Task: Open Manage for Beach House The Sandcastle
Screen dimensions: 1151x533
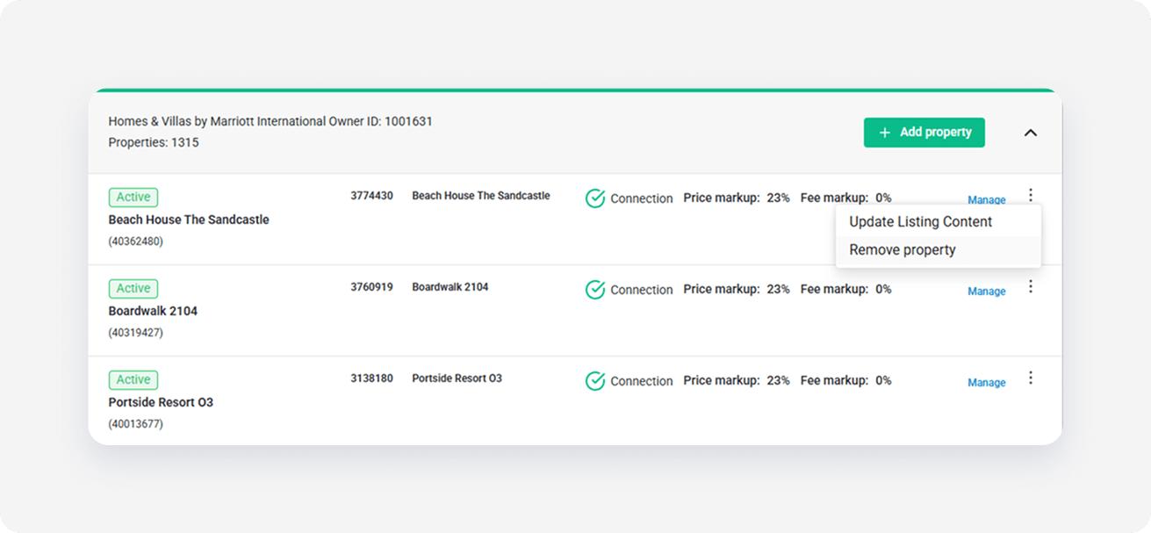Action: click(987, 200)
